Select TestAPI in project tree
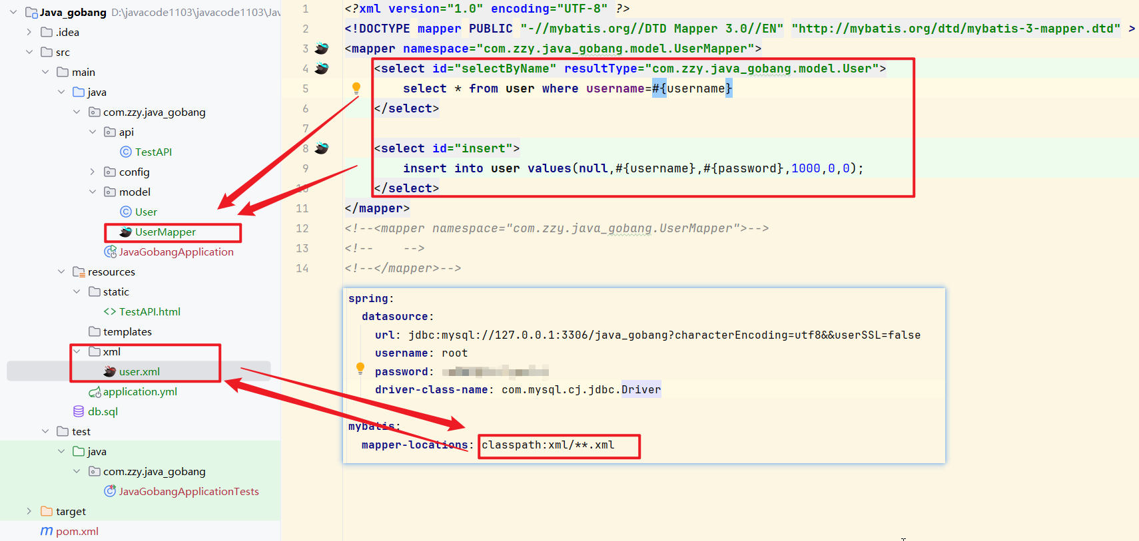The height and width of the screenshot is (541, 1139). (153, 152)
